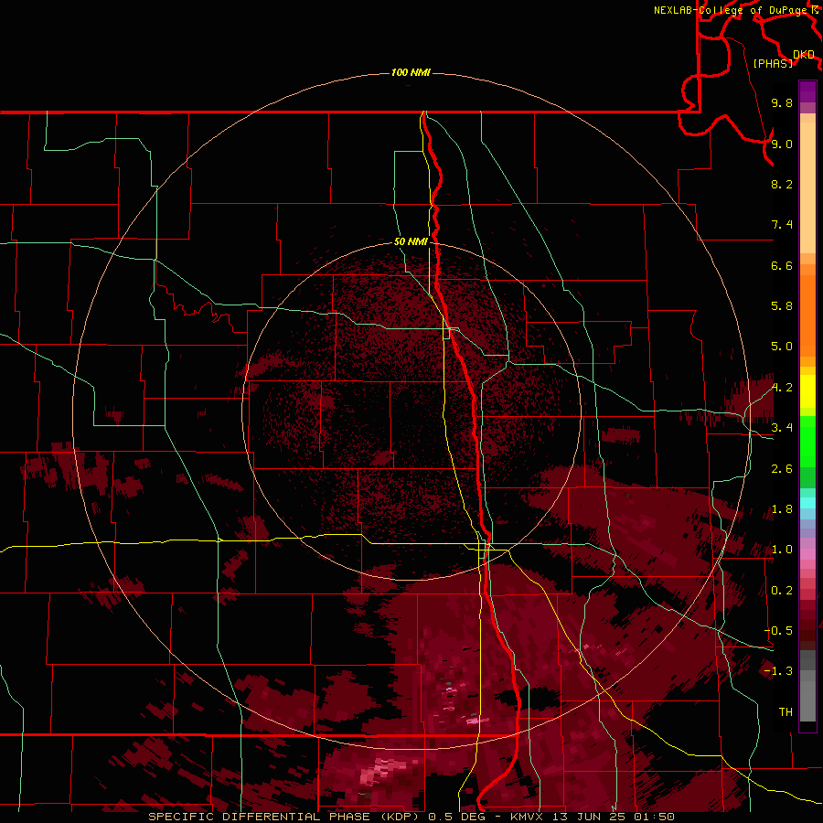This screenshot has height=823, width=823.
Task: Click the 3.4 value on the color scale
Action: 782,428
